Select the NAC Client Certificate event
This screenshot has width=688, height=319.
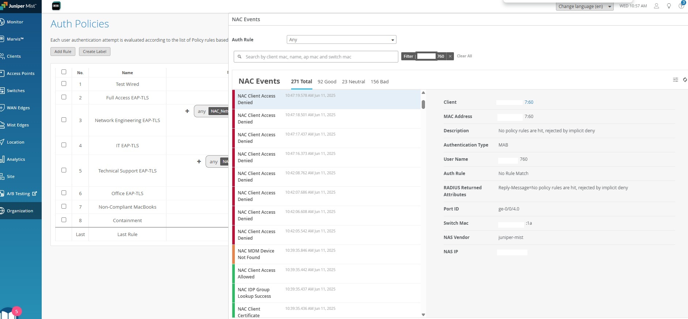click(x=327, y=311)
